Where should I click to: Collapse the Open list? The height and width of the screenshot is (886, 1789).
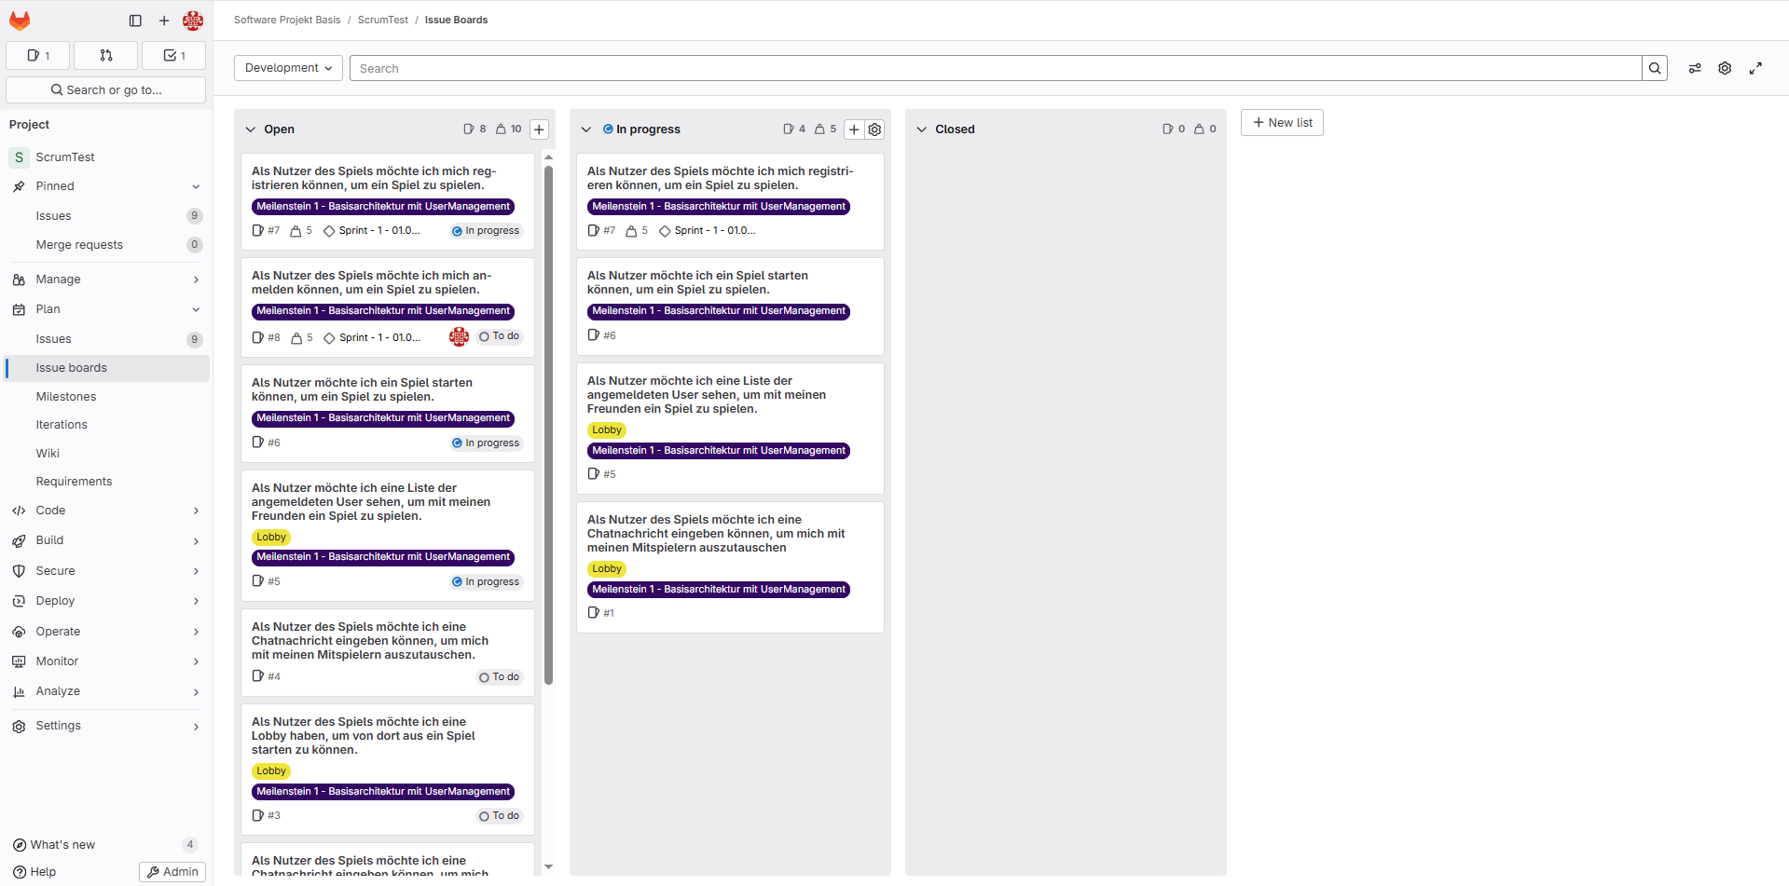coord(250,129)
